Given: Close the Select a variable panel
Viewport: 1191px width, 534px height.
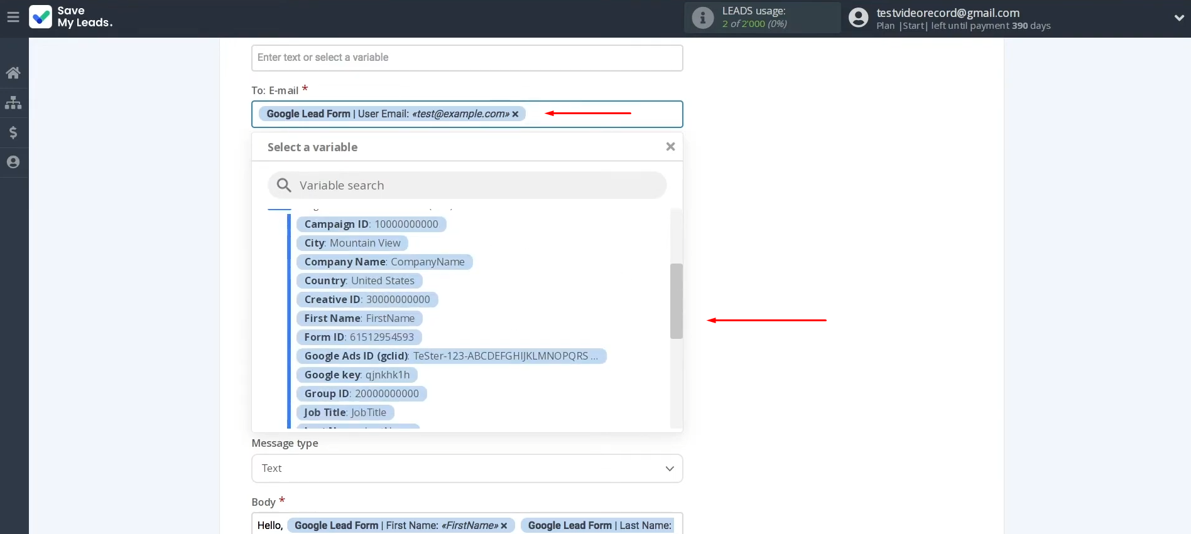Looking at the screenshot, I should point(670,146).
